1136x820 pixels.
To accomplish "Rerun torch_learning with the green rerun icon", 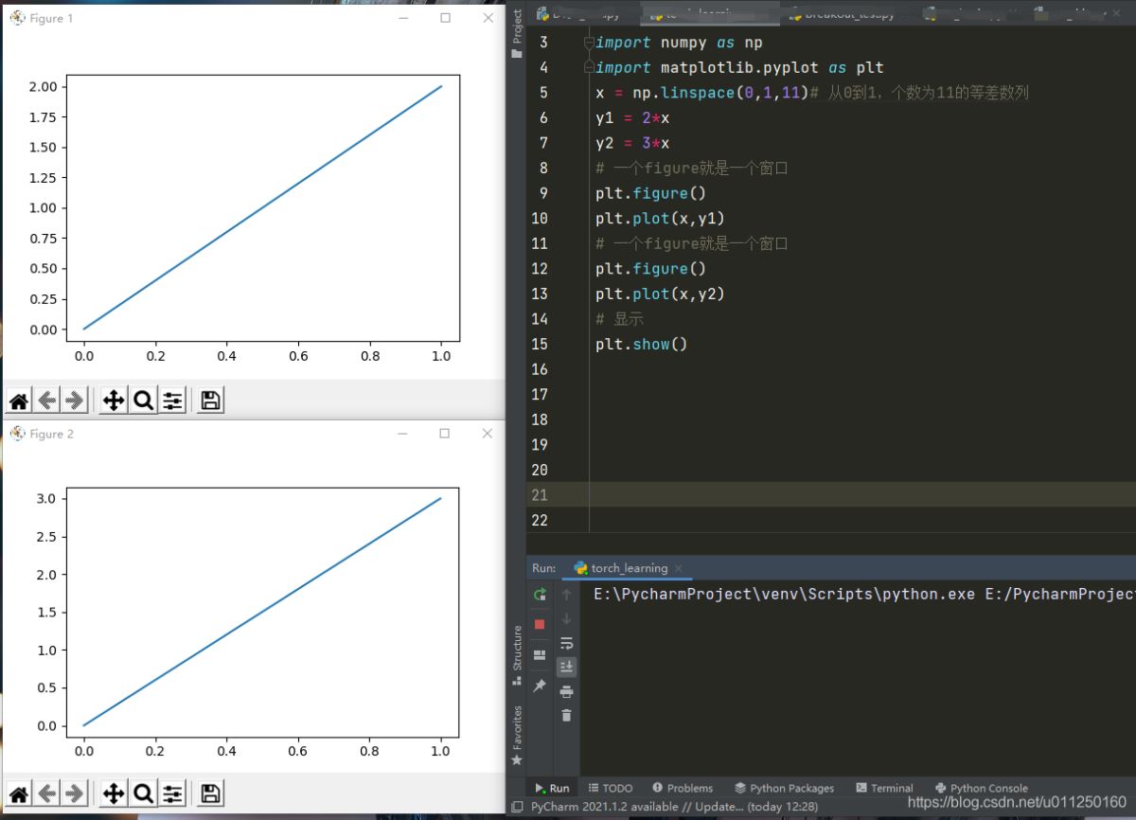I will 540,595.
